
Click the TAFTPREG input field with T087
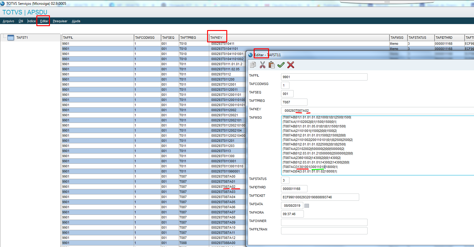click(294, 102)
